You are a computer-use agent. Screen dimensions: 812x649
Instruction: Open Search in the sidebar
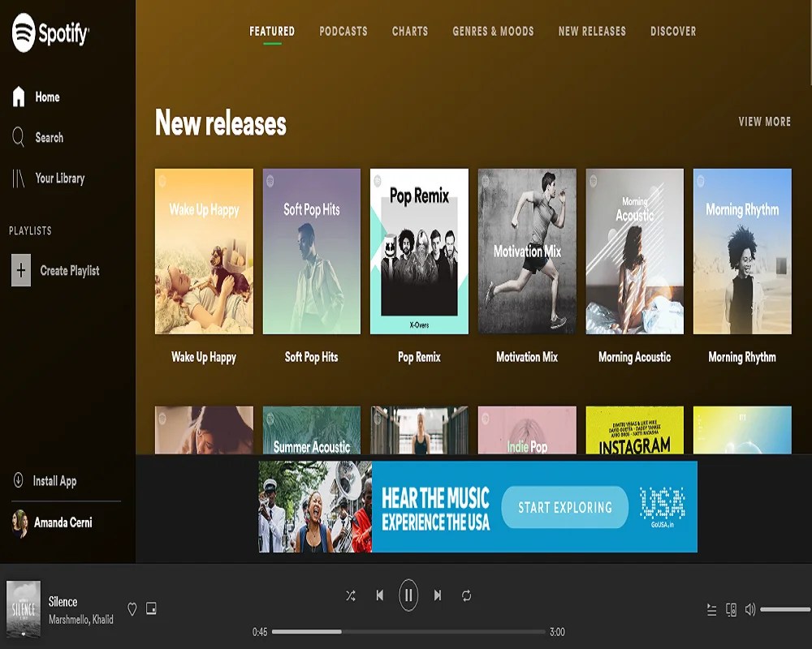pyautogui.click(x=37, y=138)
